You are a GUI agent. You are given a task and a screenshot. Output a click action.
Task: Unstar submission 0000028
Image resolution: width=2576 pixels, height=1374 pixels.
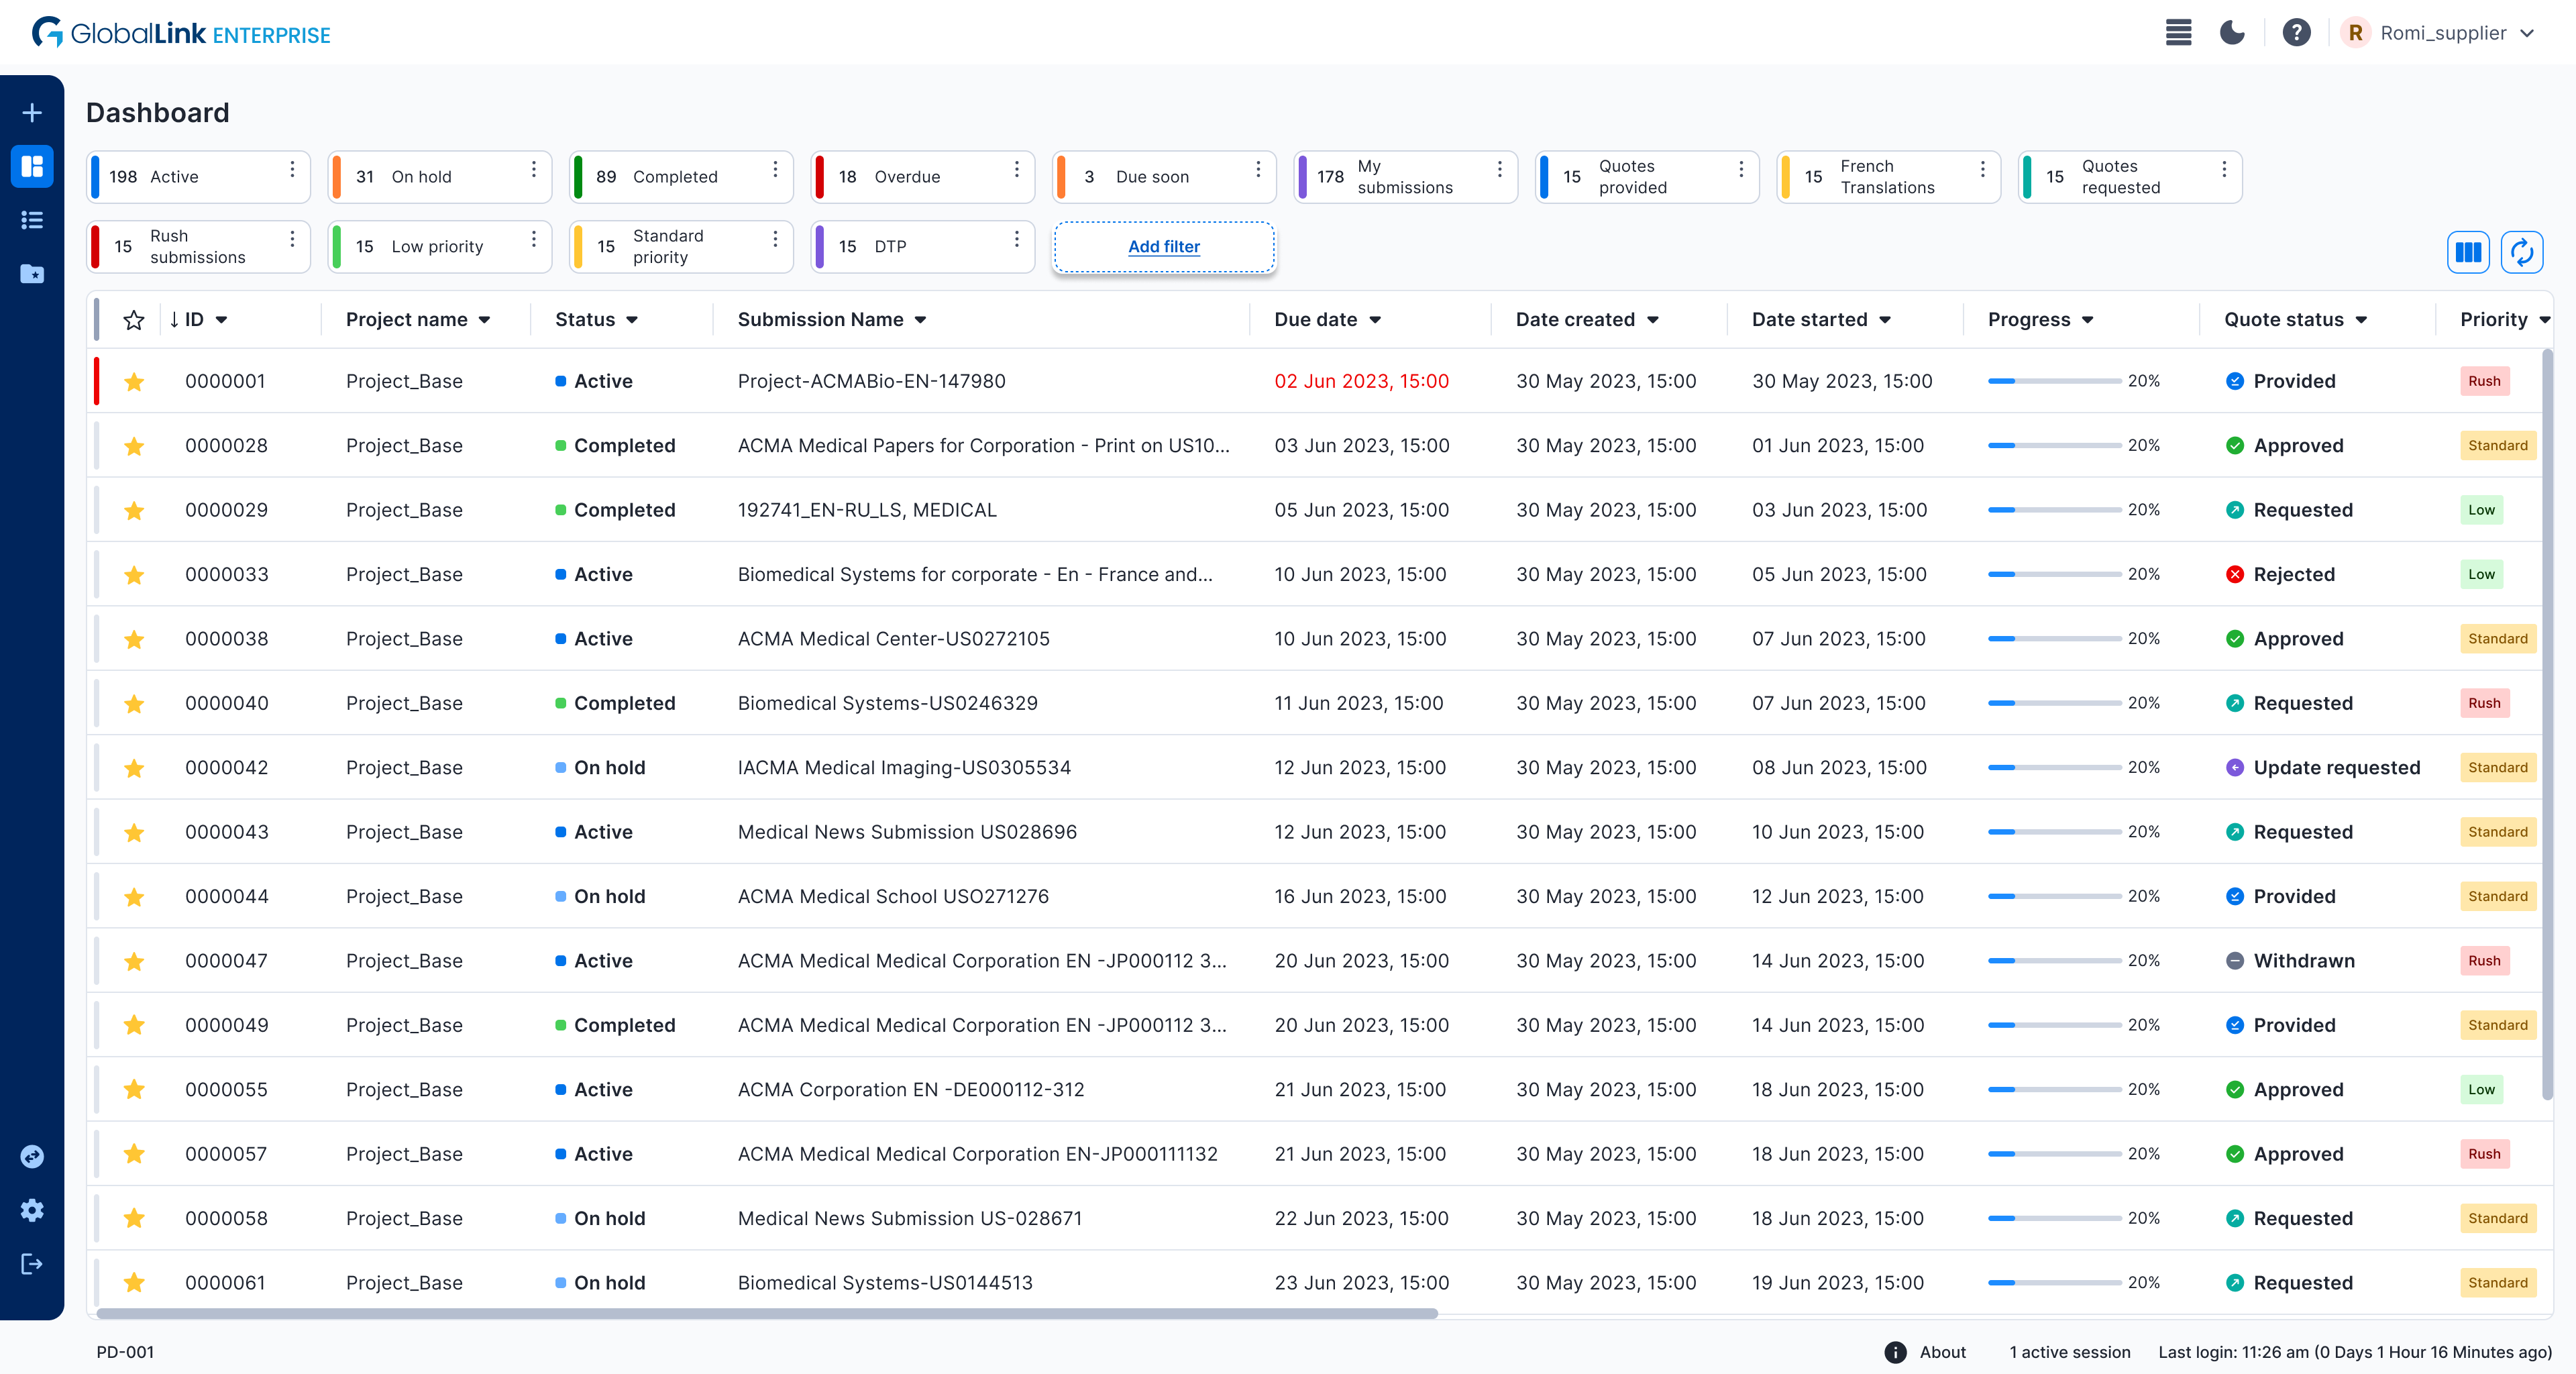click(134, 446)
